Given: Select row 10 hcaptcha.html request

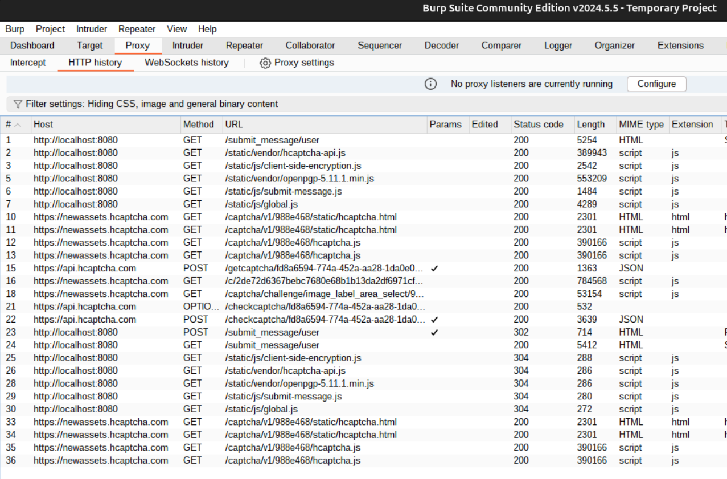Looking at the screenshot, I should pos(363,217).
